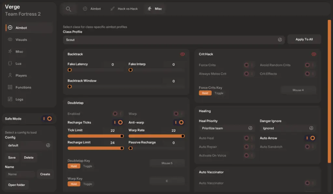
Task: Select Toggle mode for Force Crits Key
Action: [x=219, y=93]
